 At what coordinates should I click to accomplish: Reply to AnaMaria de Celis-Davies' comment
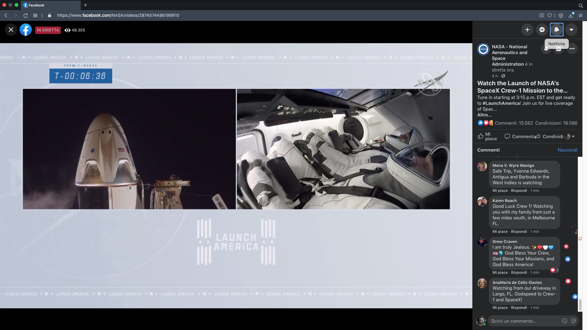point(519,308)
